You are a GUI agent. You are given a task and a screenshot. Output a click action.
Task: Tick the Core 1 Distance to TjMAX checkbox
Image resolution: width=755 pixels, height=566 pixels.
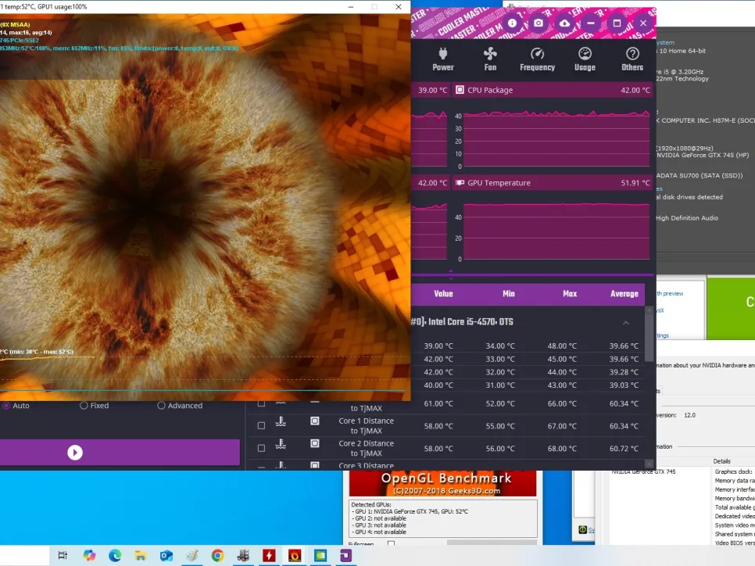tap(261, 425)
